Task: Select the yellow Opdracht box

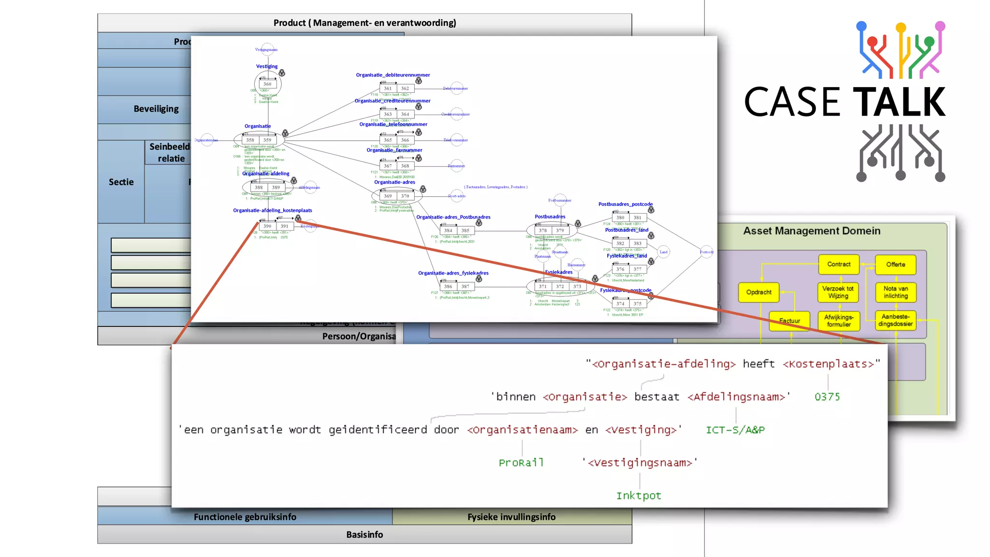Action: [758, 292]
